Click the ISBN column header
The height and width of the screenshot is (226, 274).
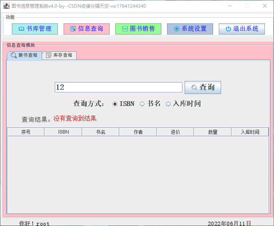[63, 132]
